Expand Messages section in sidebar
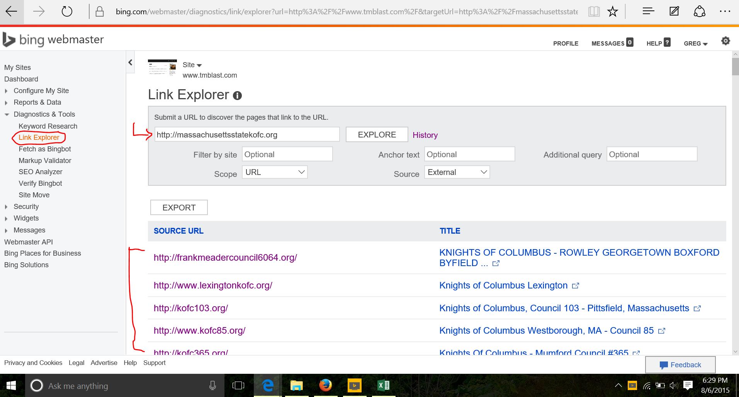 pos(6,231)
